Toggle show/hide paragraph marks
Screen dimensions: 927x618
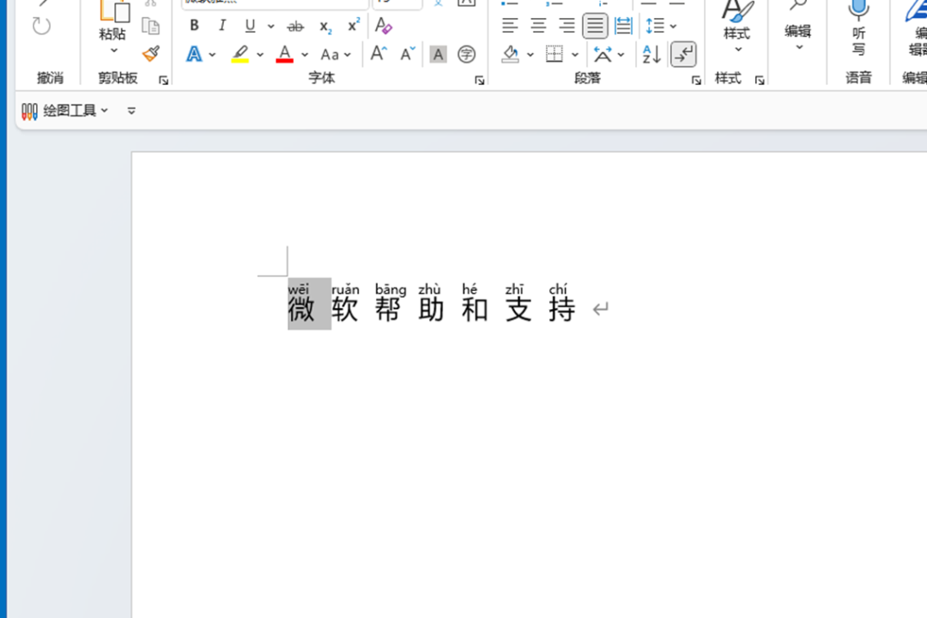click(x=684, y=54)
